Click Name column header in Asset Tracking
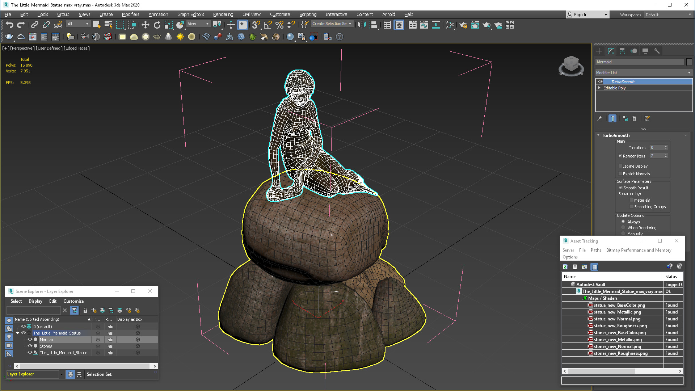The height and width of the screenshot is (391, 695). (612, 277)
